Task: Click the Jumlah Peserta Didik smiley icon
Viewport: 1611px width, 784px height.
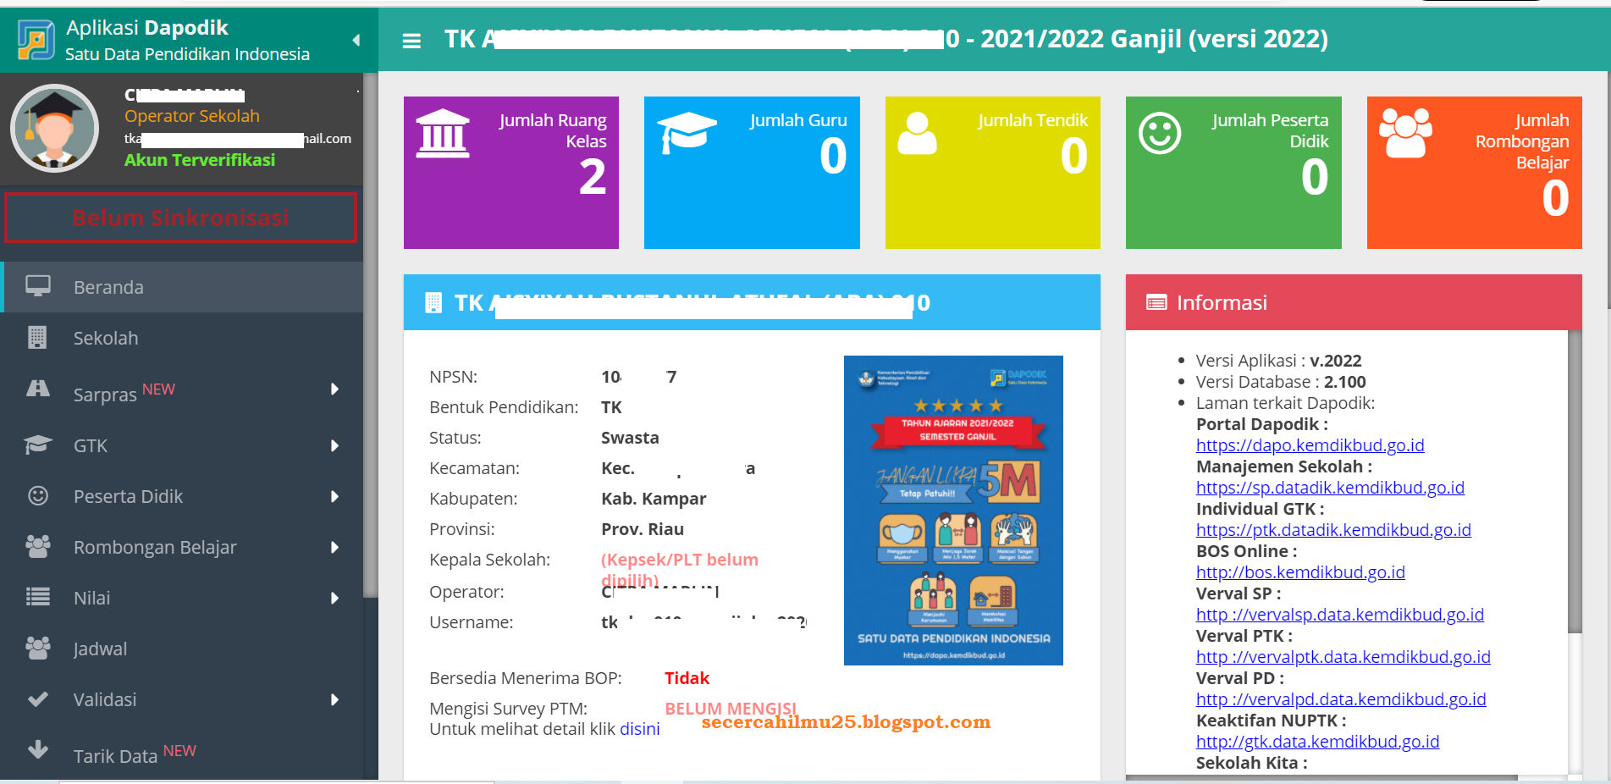Action: [1160, 133]
